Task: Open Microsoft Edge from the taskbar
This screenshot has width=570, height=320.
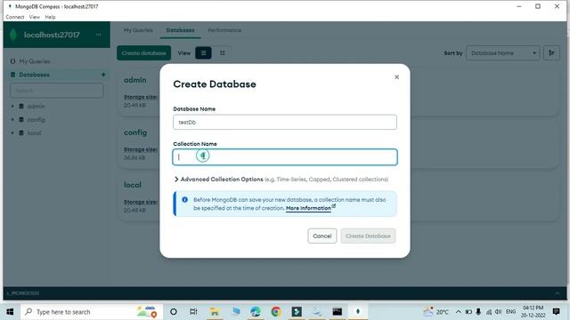Action: (256, 312)
